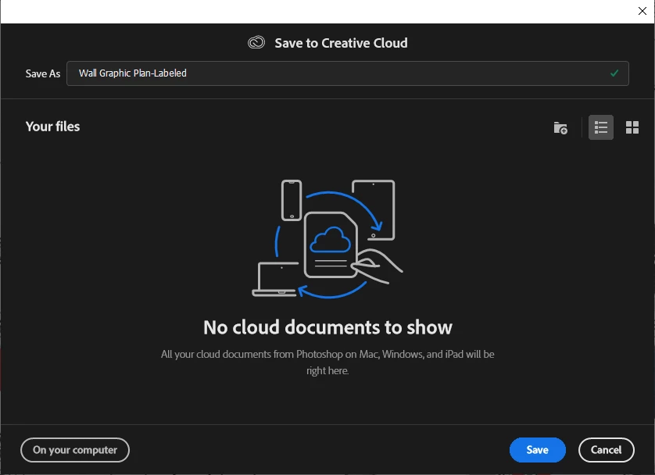Cancel the save dialog
Viewport: 655px width, 475px height.
click(x=606, y=449)
